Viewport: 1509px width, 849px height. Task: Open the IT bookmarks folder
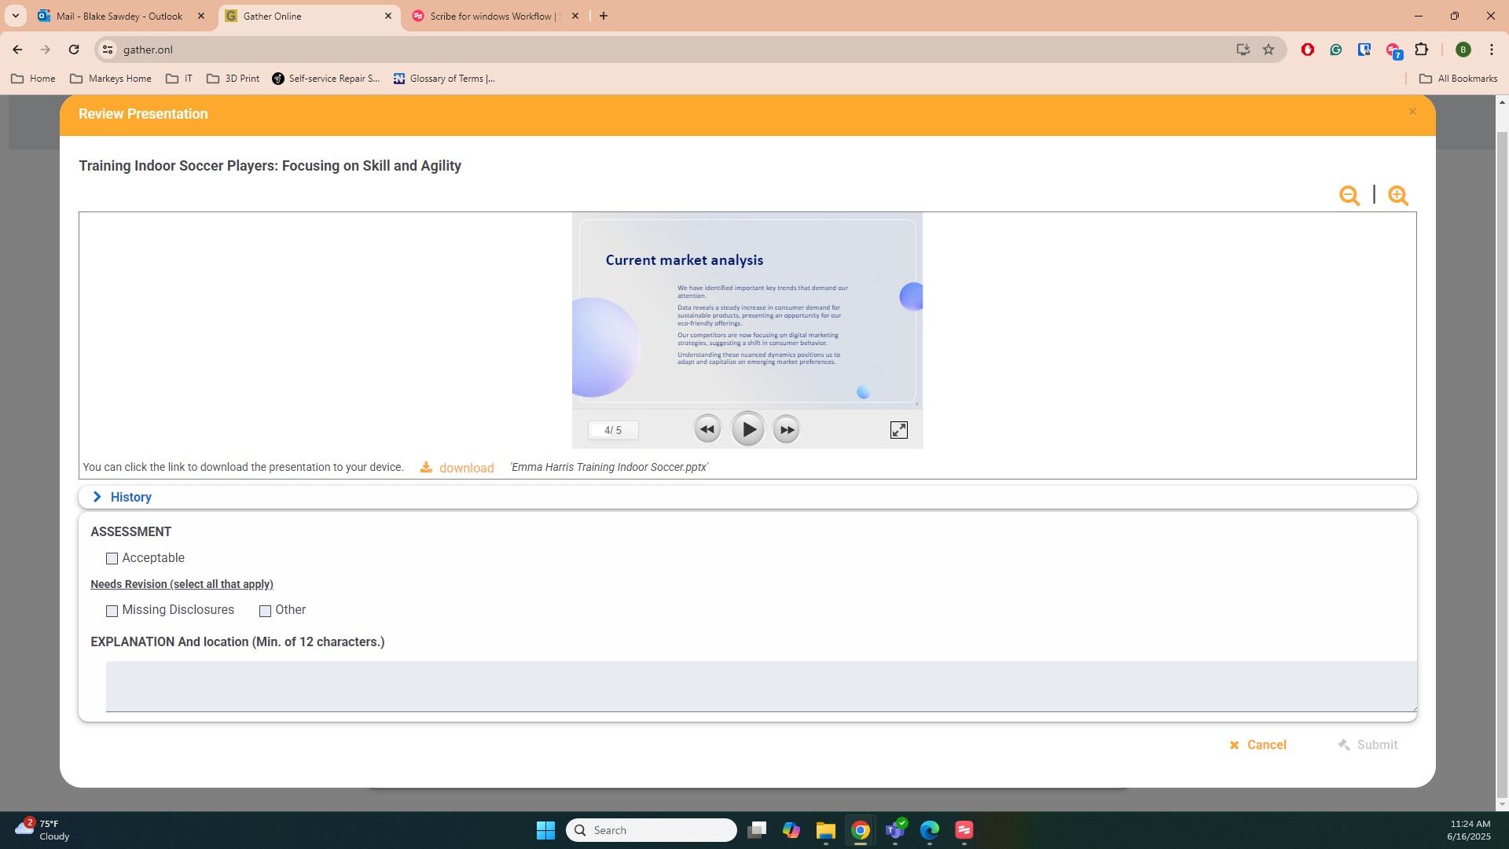point(179,79)
